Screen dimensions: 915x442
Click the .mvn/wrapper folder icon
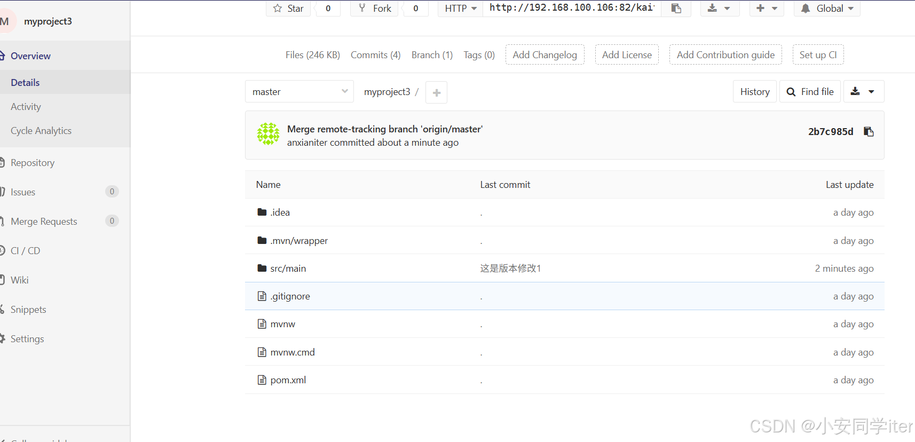(262, 241)
